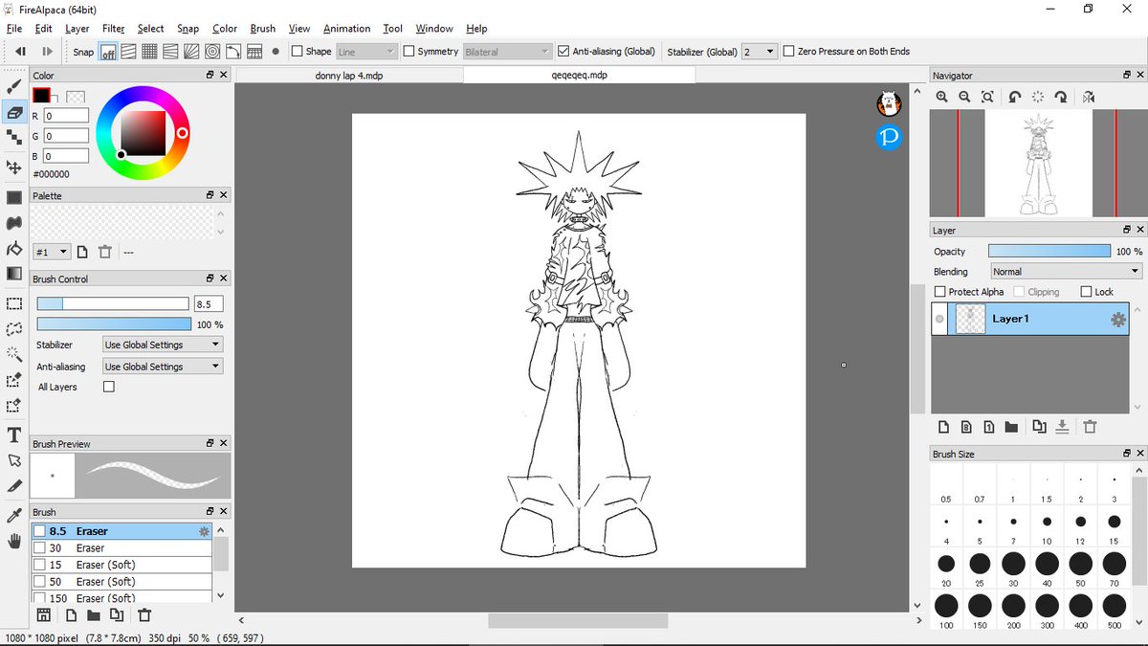Hide Layer1 using its visibility dot
Screen dimensions: 1148x646
click(x=939, y=319)
